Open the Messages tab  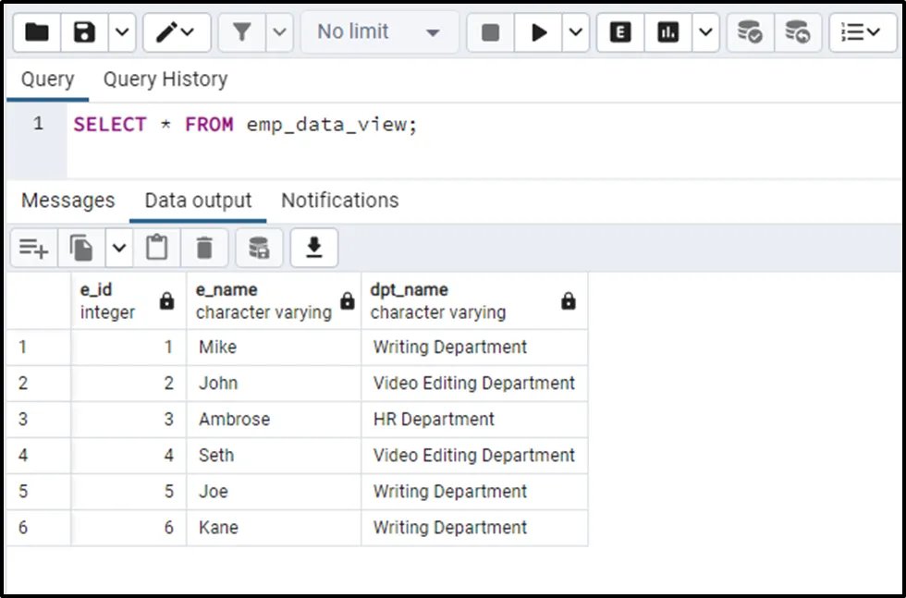(x=67, y=201)
